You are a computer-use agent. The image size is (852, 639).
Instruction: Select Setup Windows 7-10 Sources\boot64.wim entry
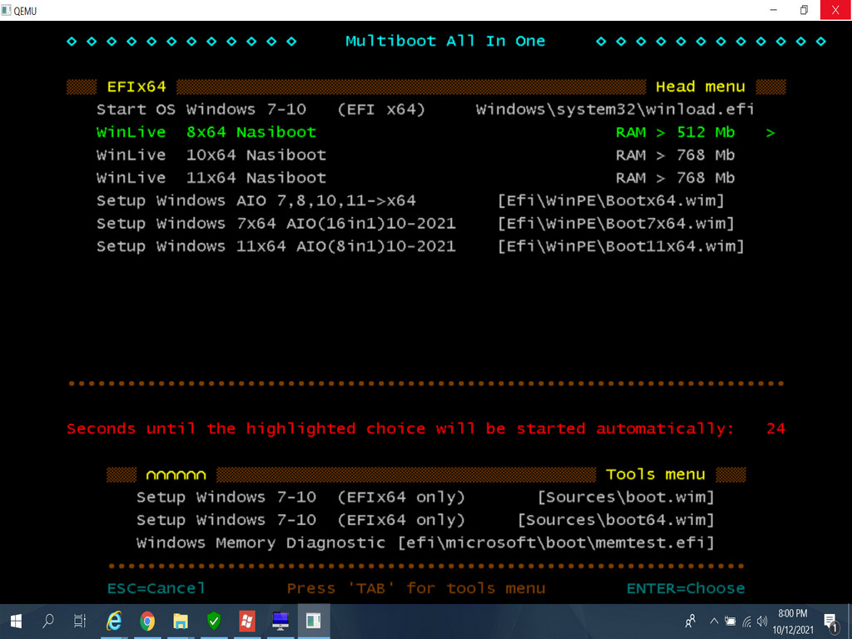(x=425, y=521)
